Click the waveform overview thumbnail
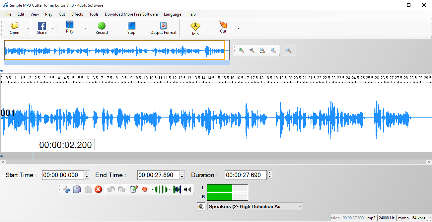Screen dimensions: 432x222 coord(117,50)
